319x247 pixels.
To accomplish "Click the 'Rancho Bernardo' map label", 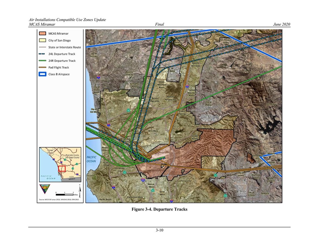I will [196, 65].
